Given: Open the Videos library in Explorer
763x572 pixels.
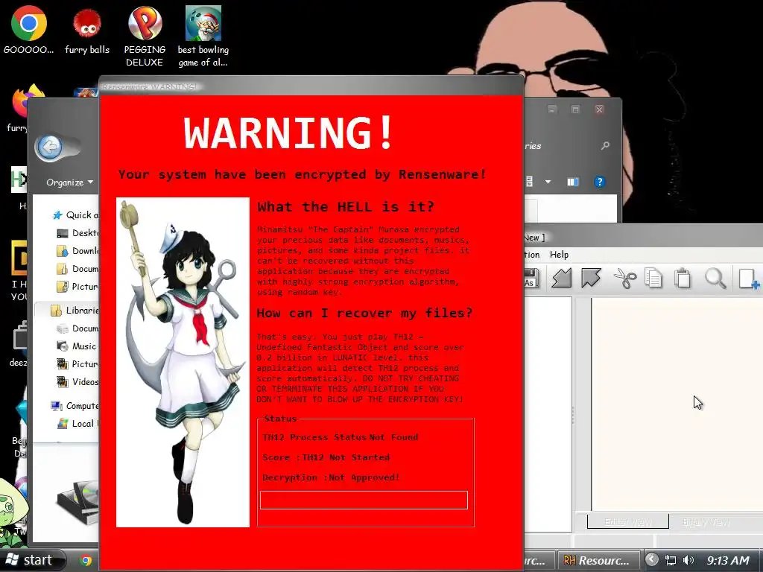Looking at the screenshot, I should coord(77,382).
